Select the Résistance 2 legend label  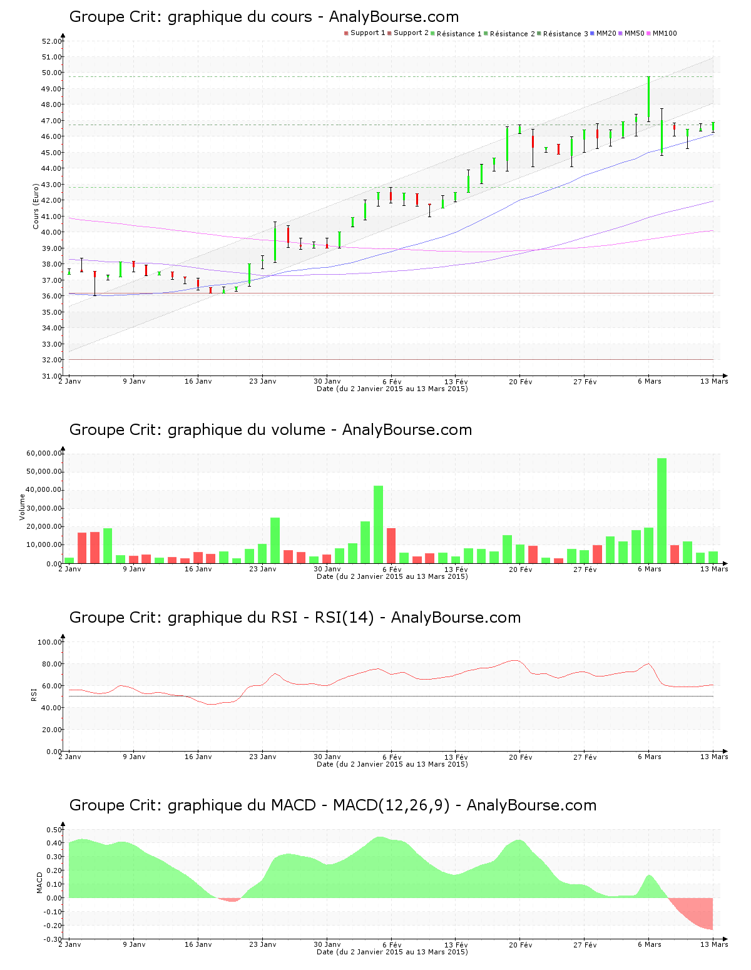[513, 34]
